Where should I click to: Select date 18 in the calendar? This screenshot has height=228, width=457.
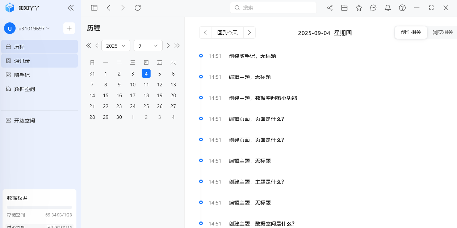pyautogui.click(x=146, y=95)
